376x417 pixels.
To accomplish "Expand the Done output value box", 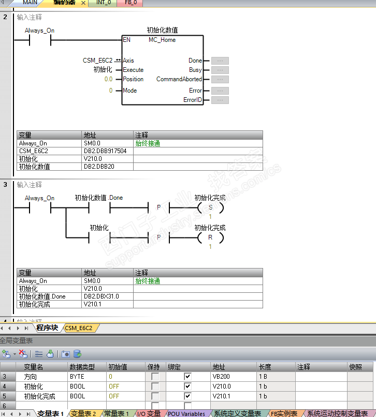I will [x=220, y=61].
